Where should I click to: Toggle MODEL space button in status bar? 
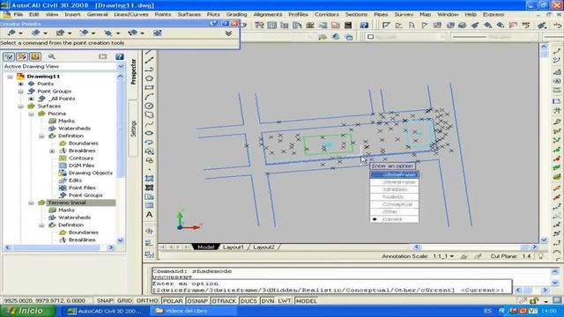pos(306,300)
